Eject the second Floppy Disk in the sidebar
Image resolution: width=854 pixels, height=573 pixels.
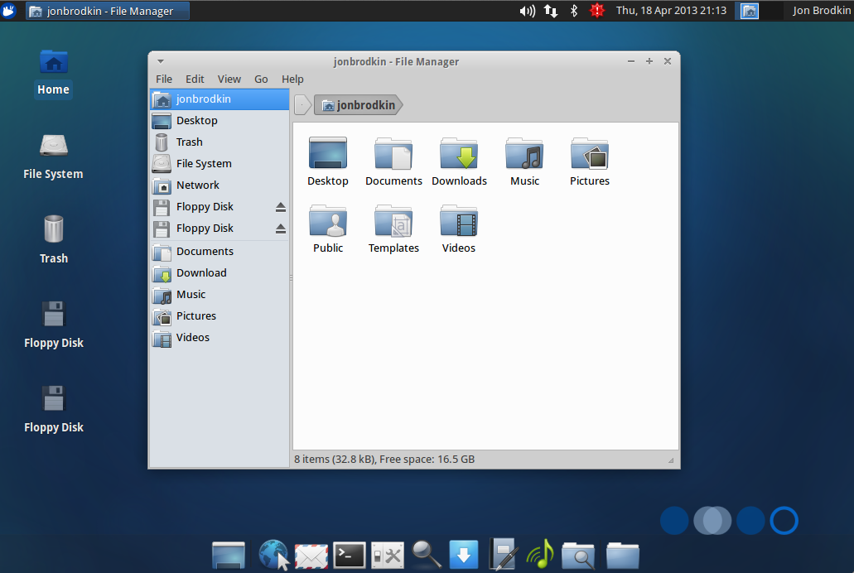click(281, 228)
